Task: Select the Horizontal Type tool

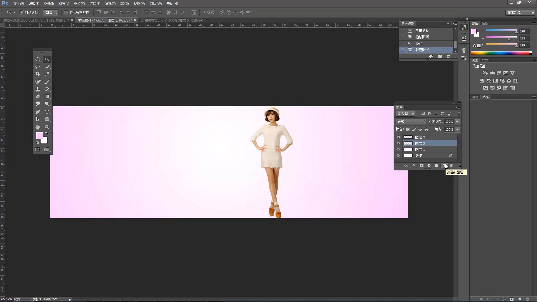Action: (47, 112)
